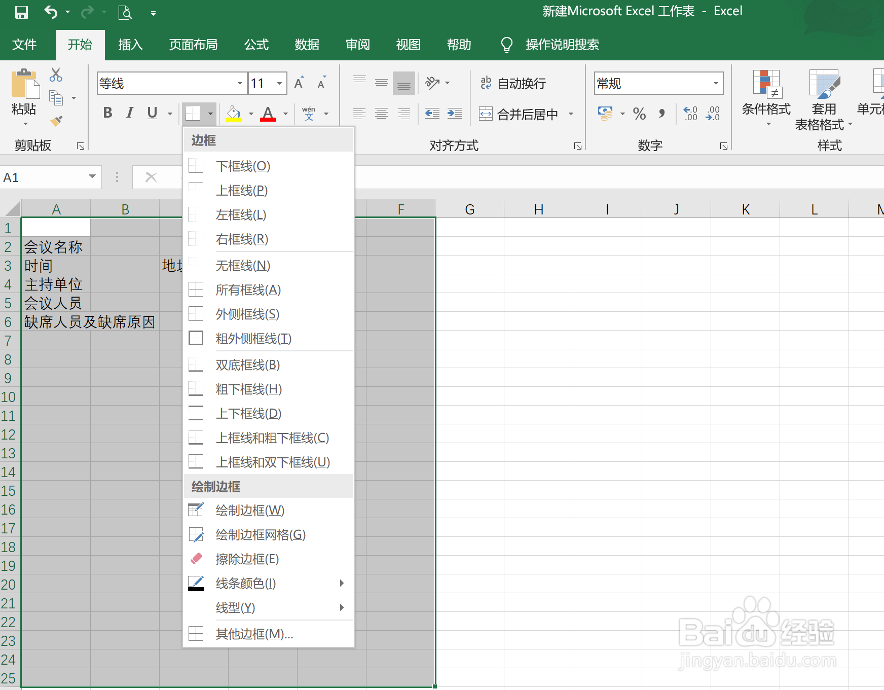The image size is (884, 690).
Task: Apply italic formatting
Action: click(x=130, y=113)
